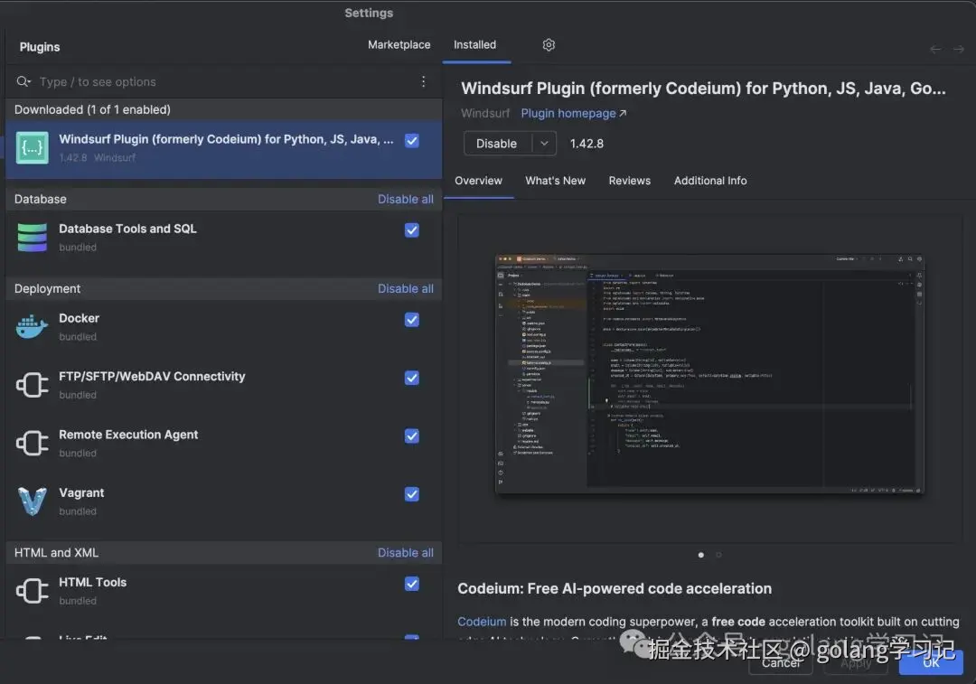Select the Docker plugin row

224,327
